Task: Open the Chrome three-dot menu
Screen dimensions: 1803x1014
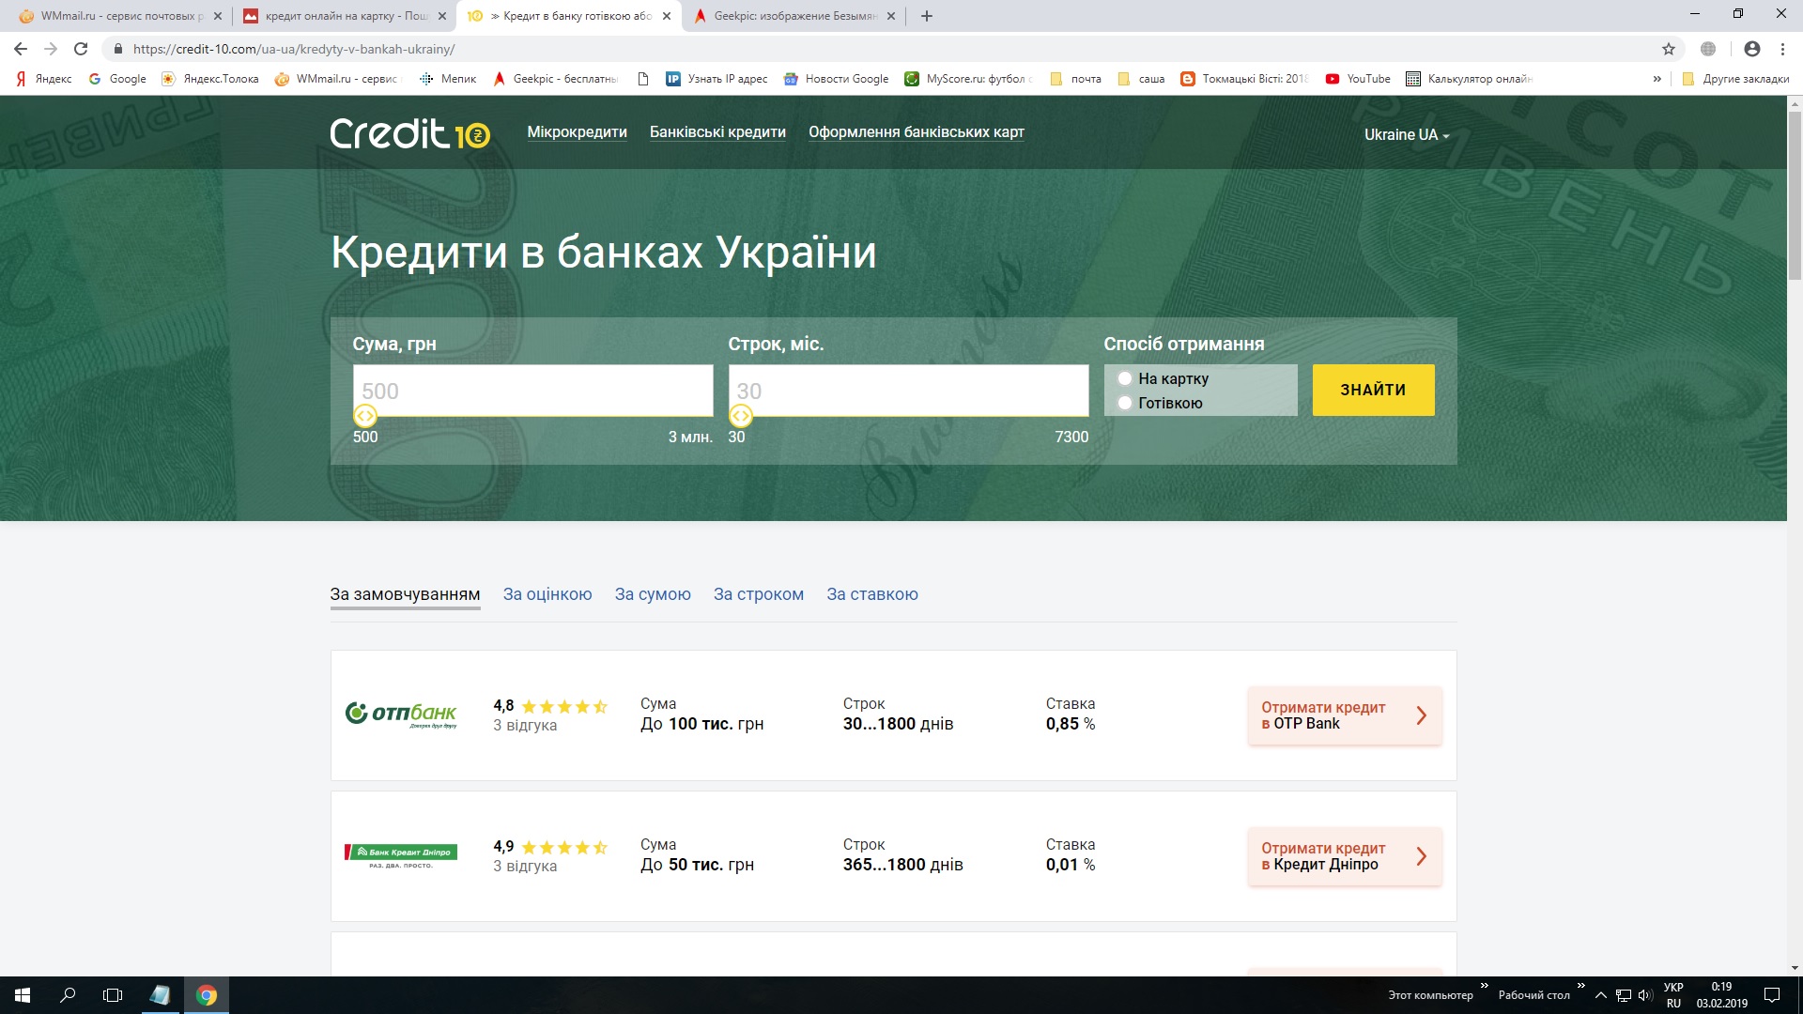Action: (1782, 49)
